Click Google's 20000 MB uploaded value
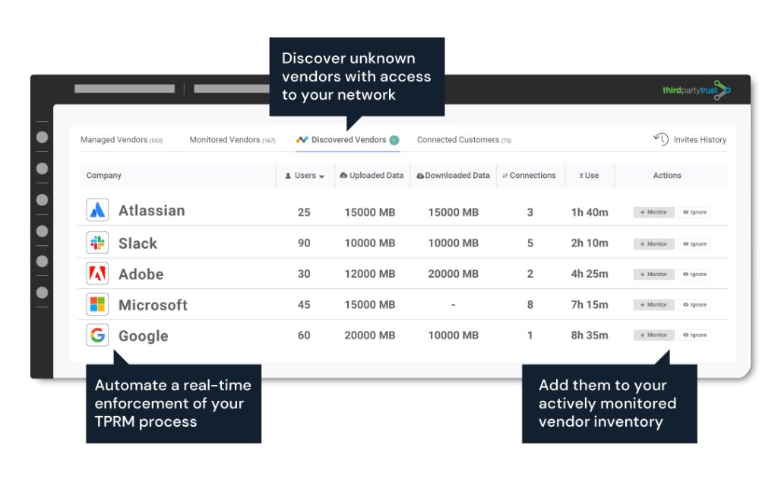 tap(370, 335)
